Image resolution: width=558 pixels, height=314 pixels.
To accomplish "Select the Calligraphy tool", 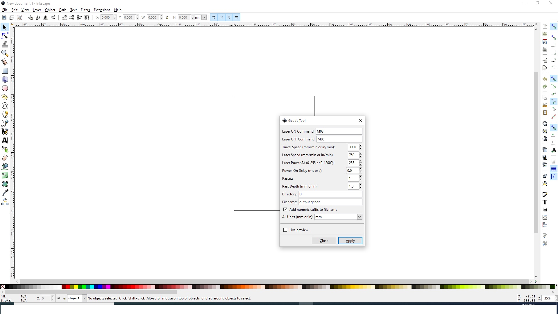I will (5, 131).
